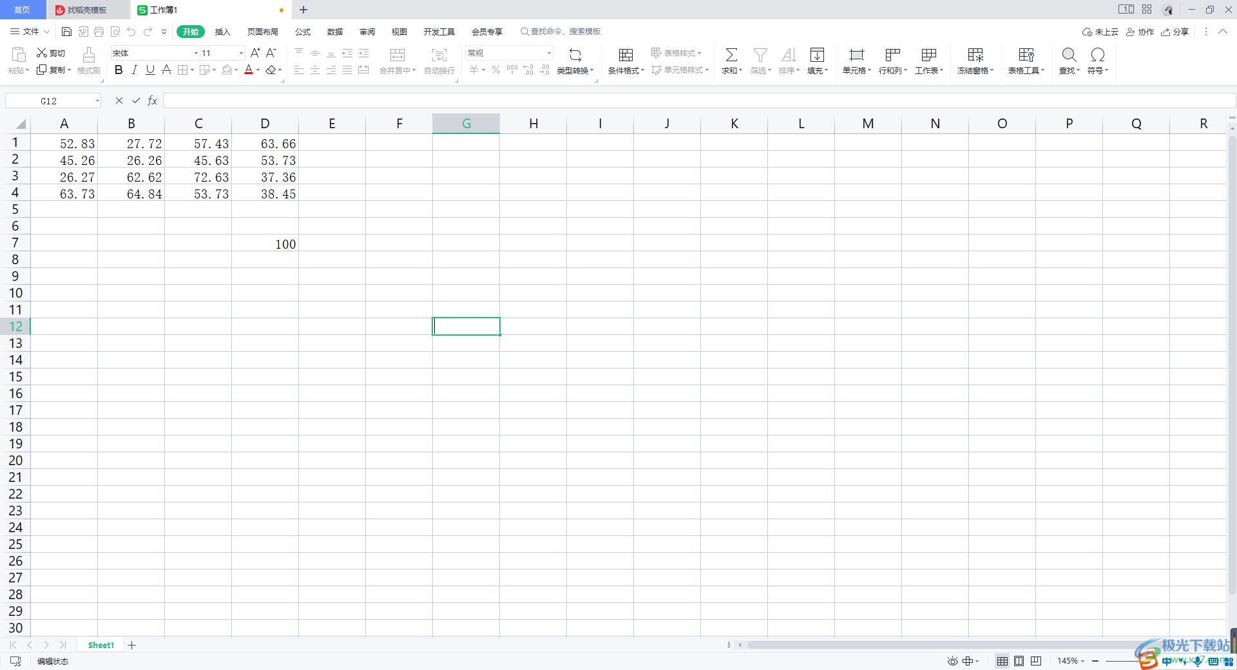Click the increase indent icon
This screenshot has width=1237, height=670.
click(x=363, y=53)
